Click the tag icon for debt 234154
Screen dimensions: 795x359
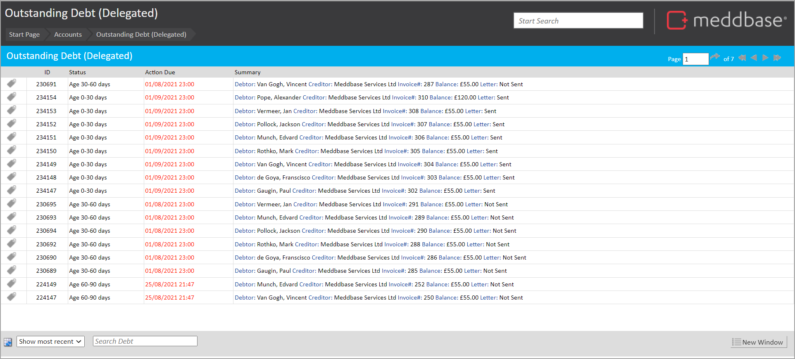pyautogui.click(x=12, y=97)
